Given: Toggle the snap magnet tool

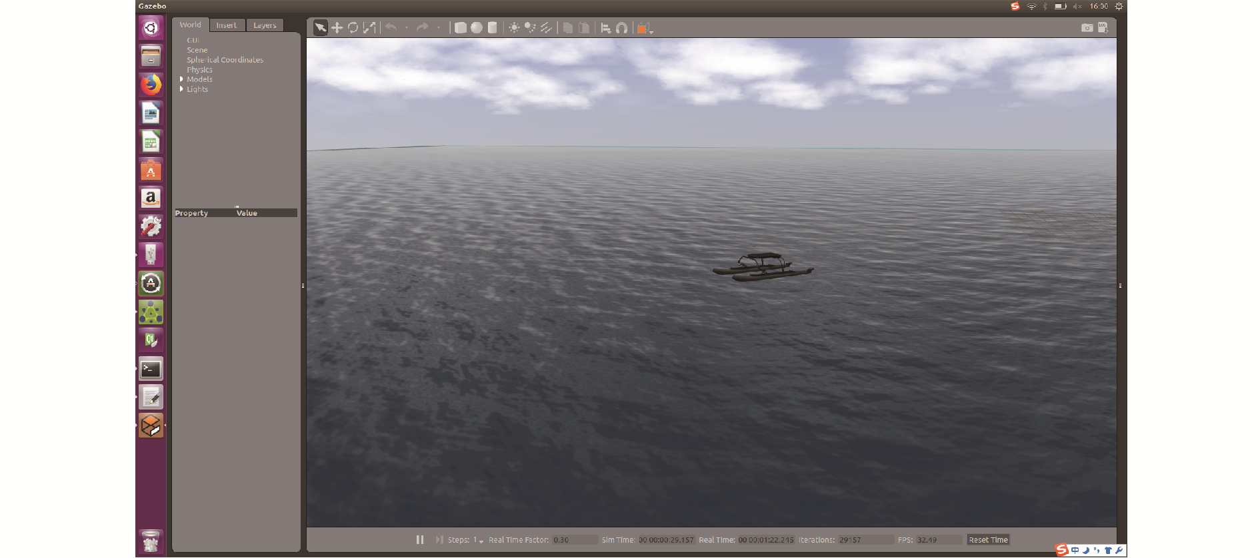Looking at the screenshot, I should pyautogui.click(x=621, y=28).
